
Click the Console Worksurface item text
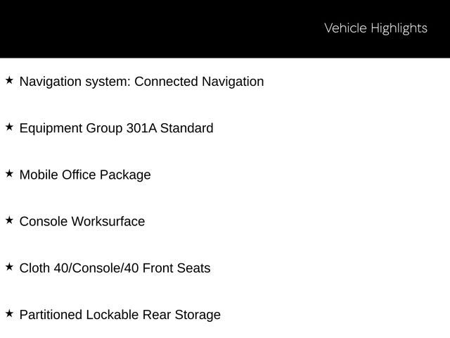82,222
